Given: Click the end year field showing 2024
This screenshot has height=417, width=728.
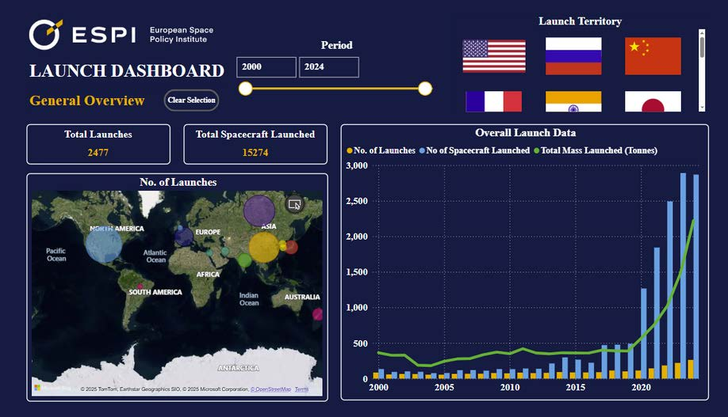Looking at the screenshot, I should (329, 67).
